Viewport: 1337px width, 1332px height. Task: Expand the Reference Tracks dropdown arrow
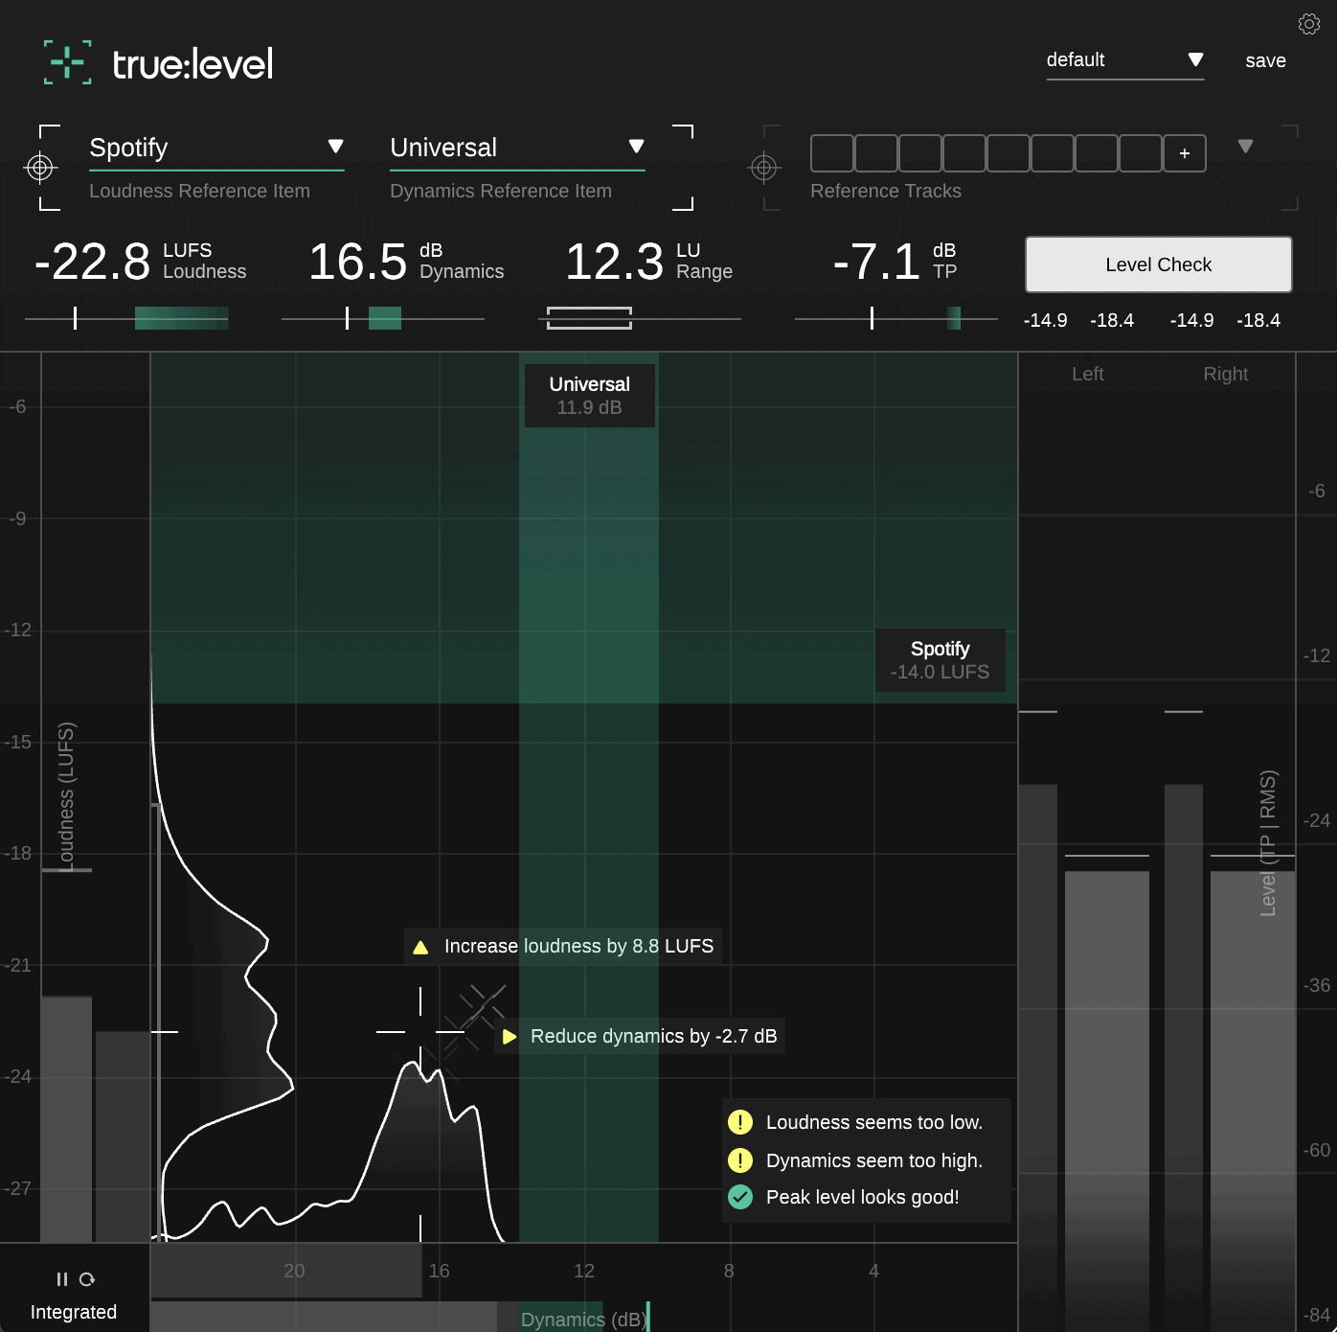click(1245, 147)
